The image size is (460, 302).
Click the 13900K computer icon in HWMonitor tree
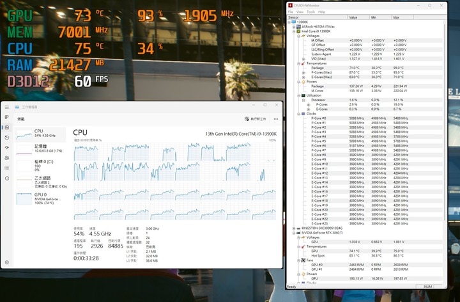tap(294, 22)
